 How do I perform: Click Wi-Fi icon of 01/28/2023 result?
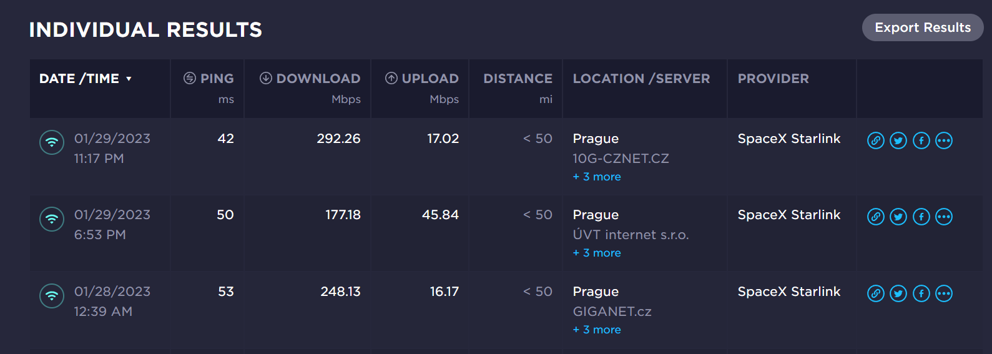tap(52, 295)
